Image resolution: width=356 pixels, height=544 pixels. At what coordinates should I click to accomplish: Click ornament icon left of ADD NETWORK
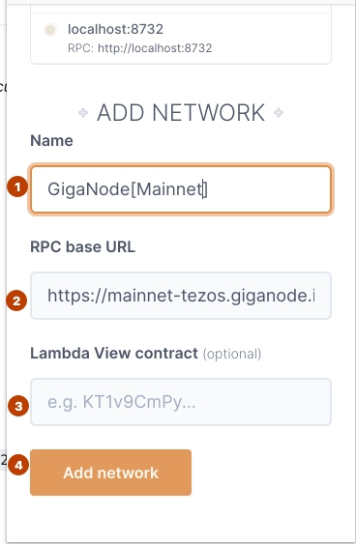(83, 112)
